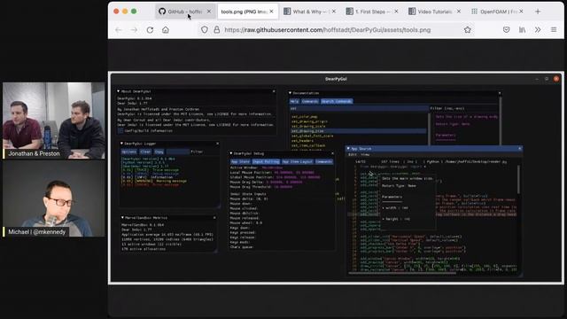The height and width of the screenshot is (319, 567).
Task: Switch to the OpenFOAM tab
Action: pos(496,12)
